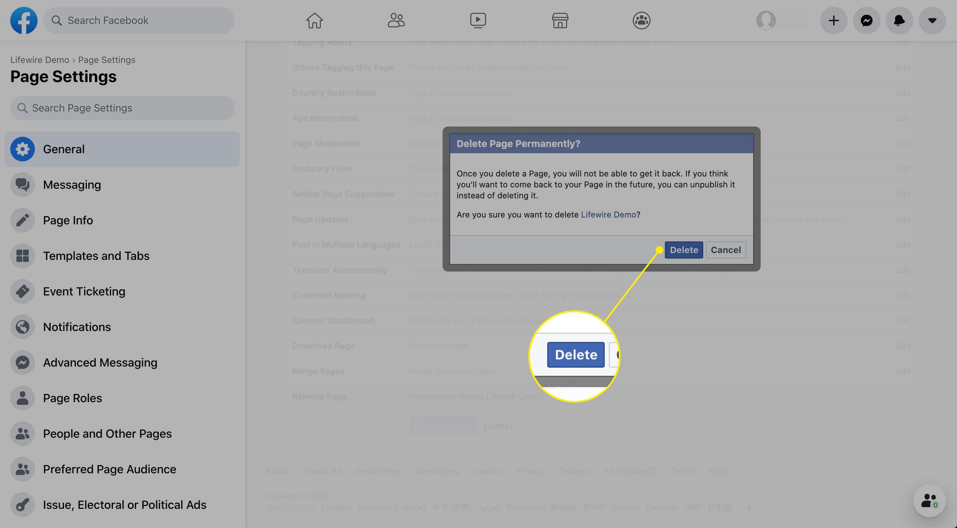Click the Download Page row

[x=602, y=346]
